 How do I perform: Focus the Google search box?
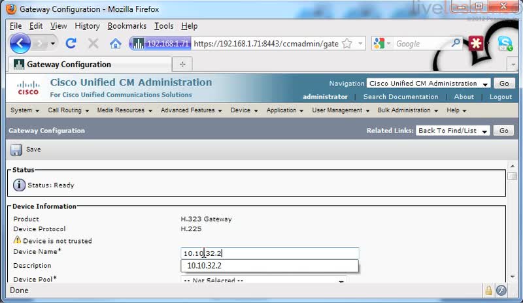point(422,44)
